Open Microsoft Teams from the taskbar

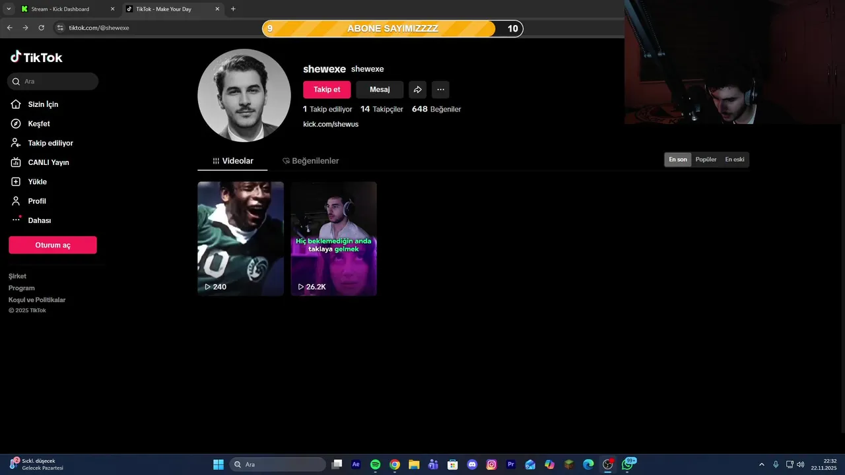click(433, 464)
